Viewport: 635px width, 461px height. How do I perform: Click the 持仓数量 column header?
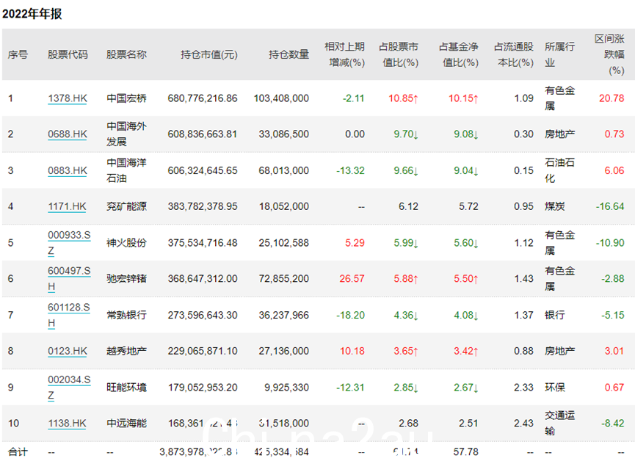tap(289, 54)
